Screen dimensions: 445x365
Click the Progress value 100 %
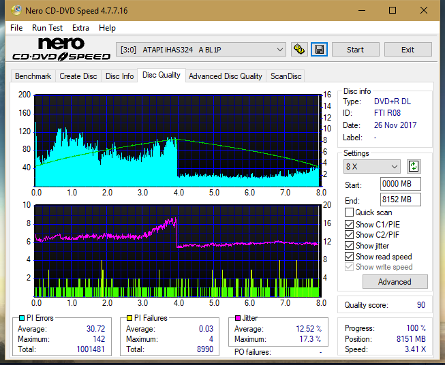[416, 328]
